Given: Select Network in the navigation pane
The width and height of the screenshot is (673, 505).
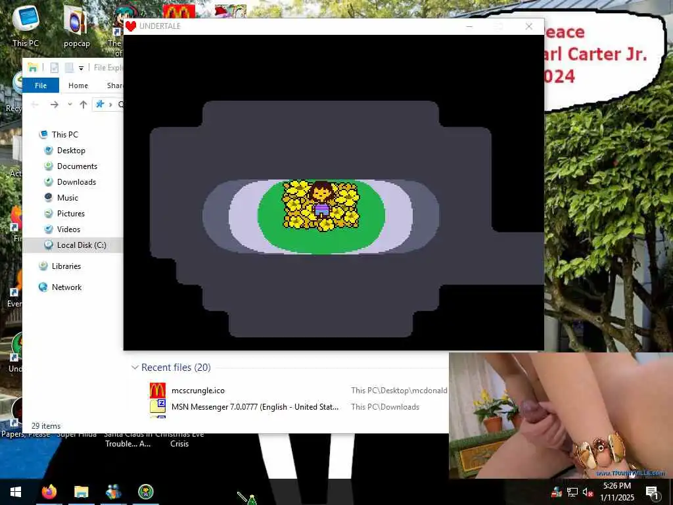Looking at the screenshot, I should click(x=66, y=287).
